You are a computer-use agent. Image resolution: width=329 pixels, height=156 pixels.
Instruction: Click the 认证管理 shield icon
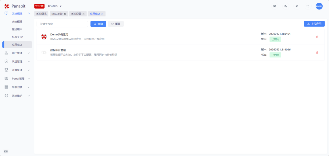6,61
